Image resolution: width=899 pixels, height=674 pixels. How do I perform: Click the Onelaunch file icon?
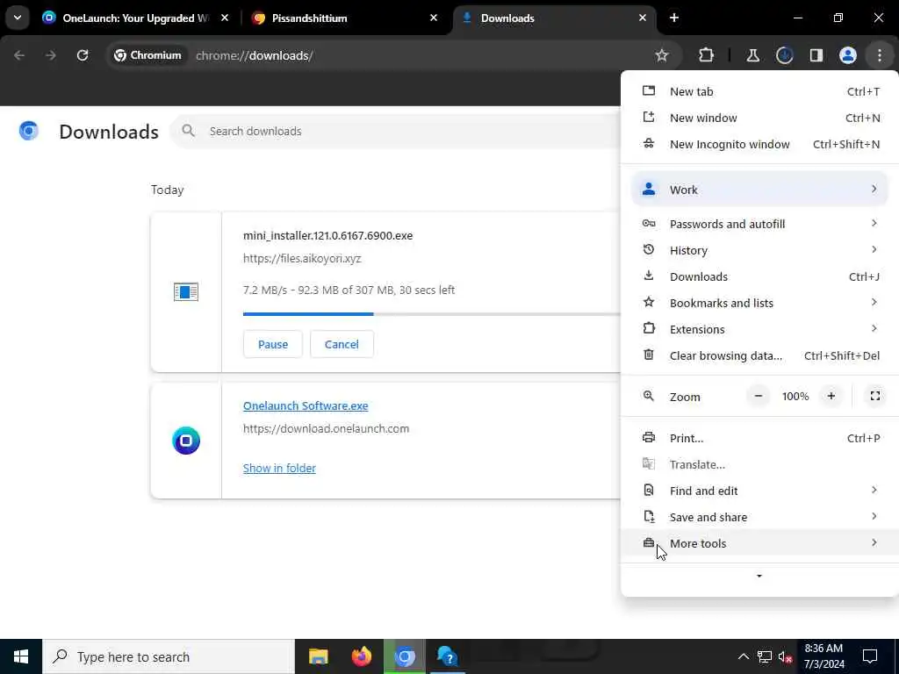(186, 441)
